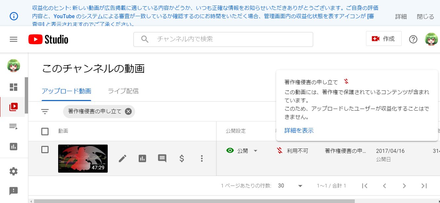This screenshot has height=203, width=440.
Task: Open comments with the speech bubble icon
Action: coord(162,158)
